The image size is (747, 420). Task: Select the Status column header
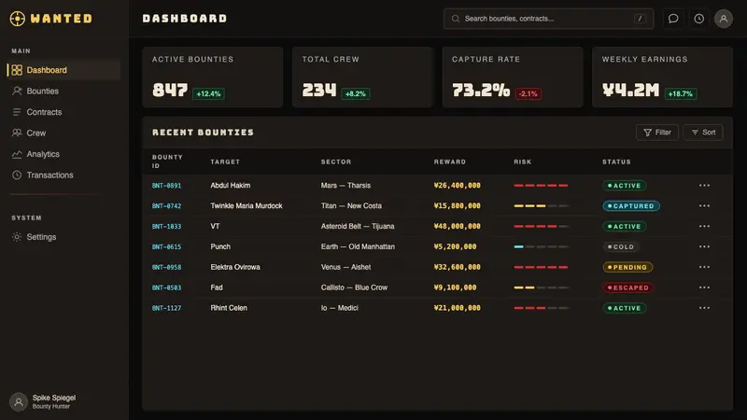tap(616, 161)
